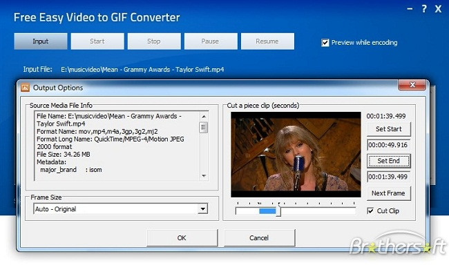Screen dimensions: 449x265
Task: Click the 'Format Long Name' line
Action: pos(111,143)
